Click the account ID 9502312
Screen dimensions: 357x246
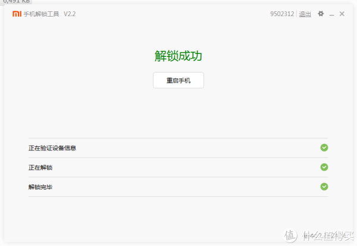(x=282, y=14)
